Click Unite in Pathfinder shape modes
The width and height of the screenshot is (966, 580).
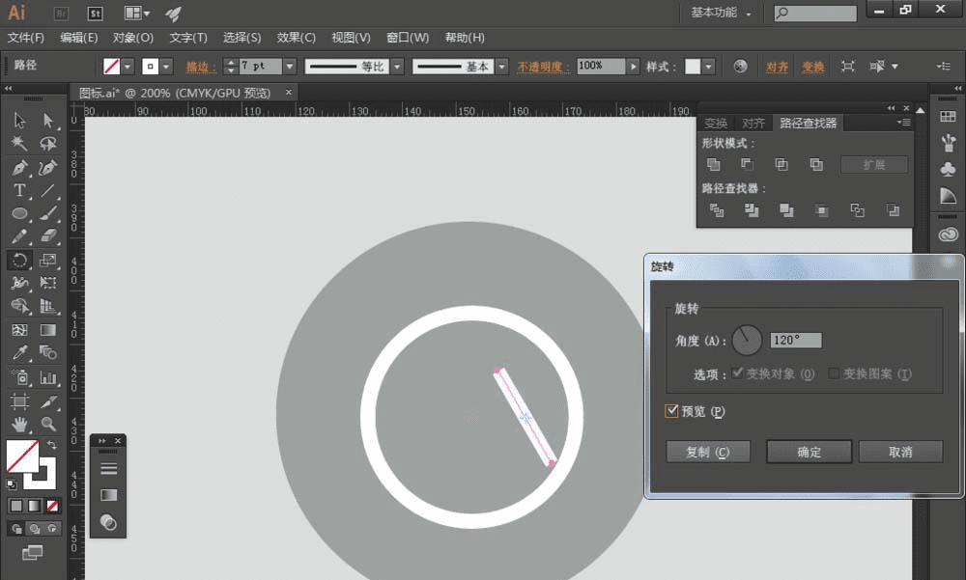(x=714, y=164)
